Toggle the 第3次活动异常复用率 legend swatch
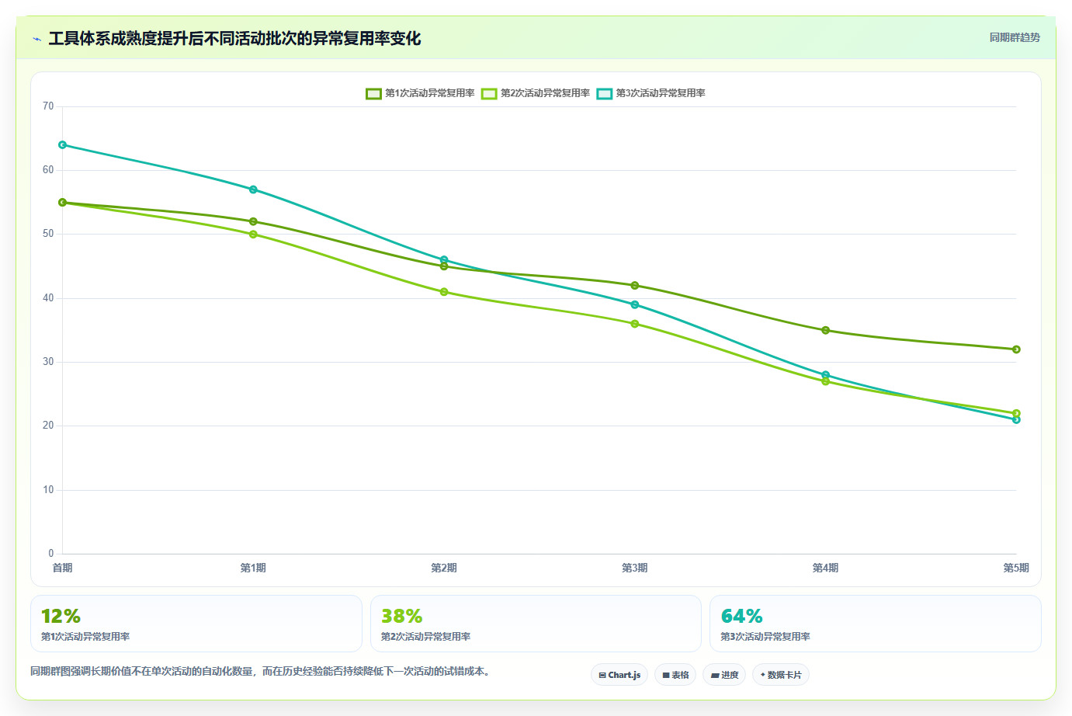Screen dimensions: 1072x716 (605, 94)
